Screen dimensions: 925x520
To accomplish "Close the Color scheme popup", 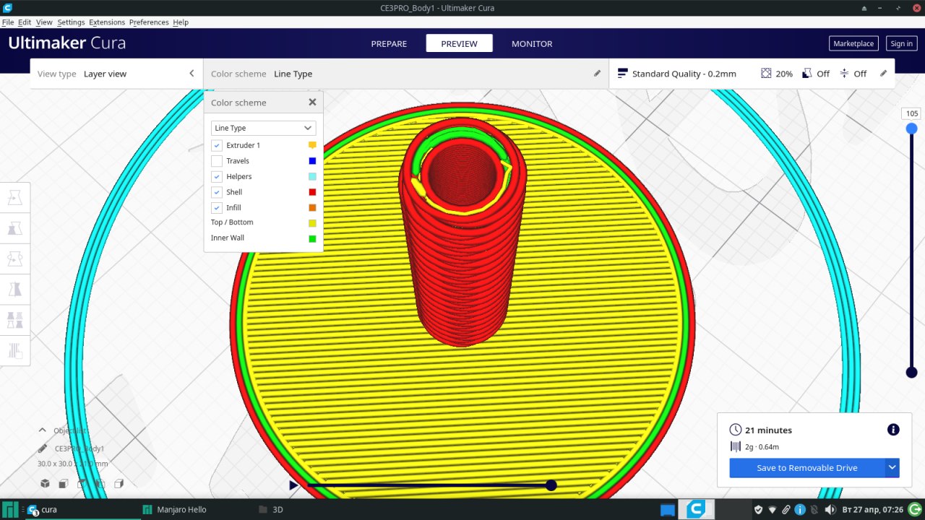I will 312,103.
